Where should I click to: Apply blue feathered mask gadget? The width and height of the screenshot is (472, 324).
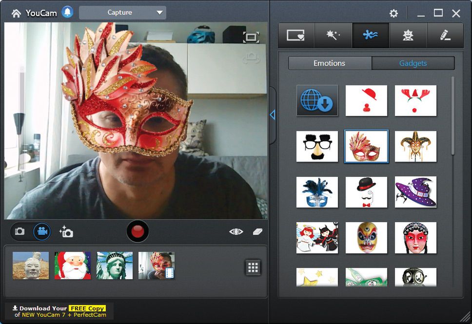pyautogui.click(x=317, y=192)
